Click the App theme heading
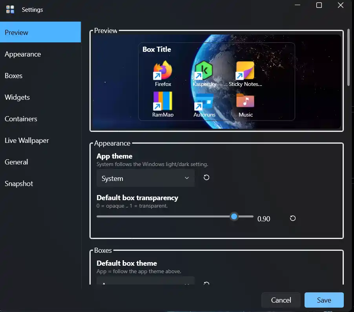This screenshot has width=354, height=312. (114, 156)
